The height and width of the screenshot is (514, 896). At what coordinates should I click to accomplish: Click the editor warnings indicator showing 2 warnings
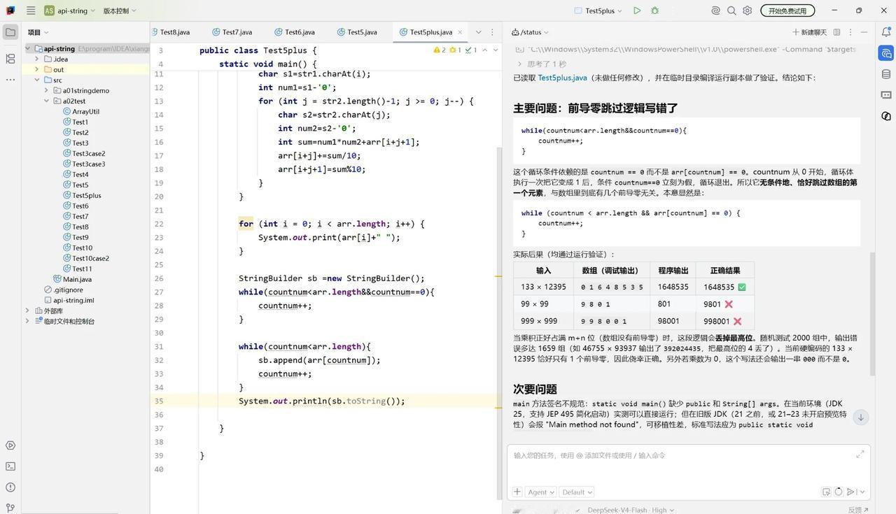[440, 50]
